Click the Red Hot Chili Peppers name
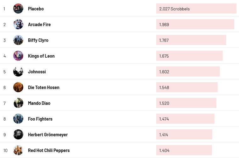The height and width of the screenshot is (158, 239). pyautogui.click(x=49, y=150)
